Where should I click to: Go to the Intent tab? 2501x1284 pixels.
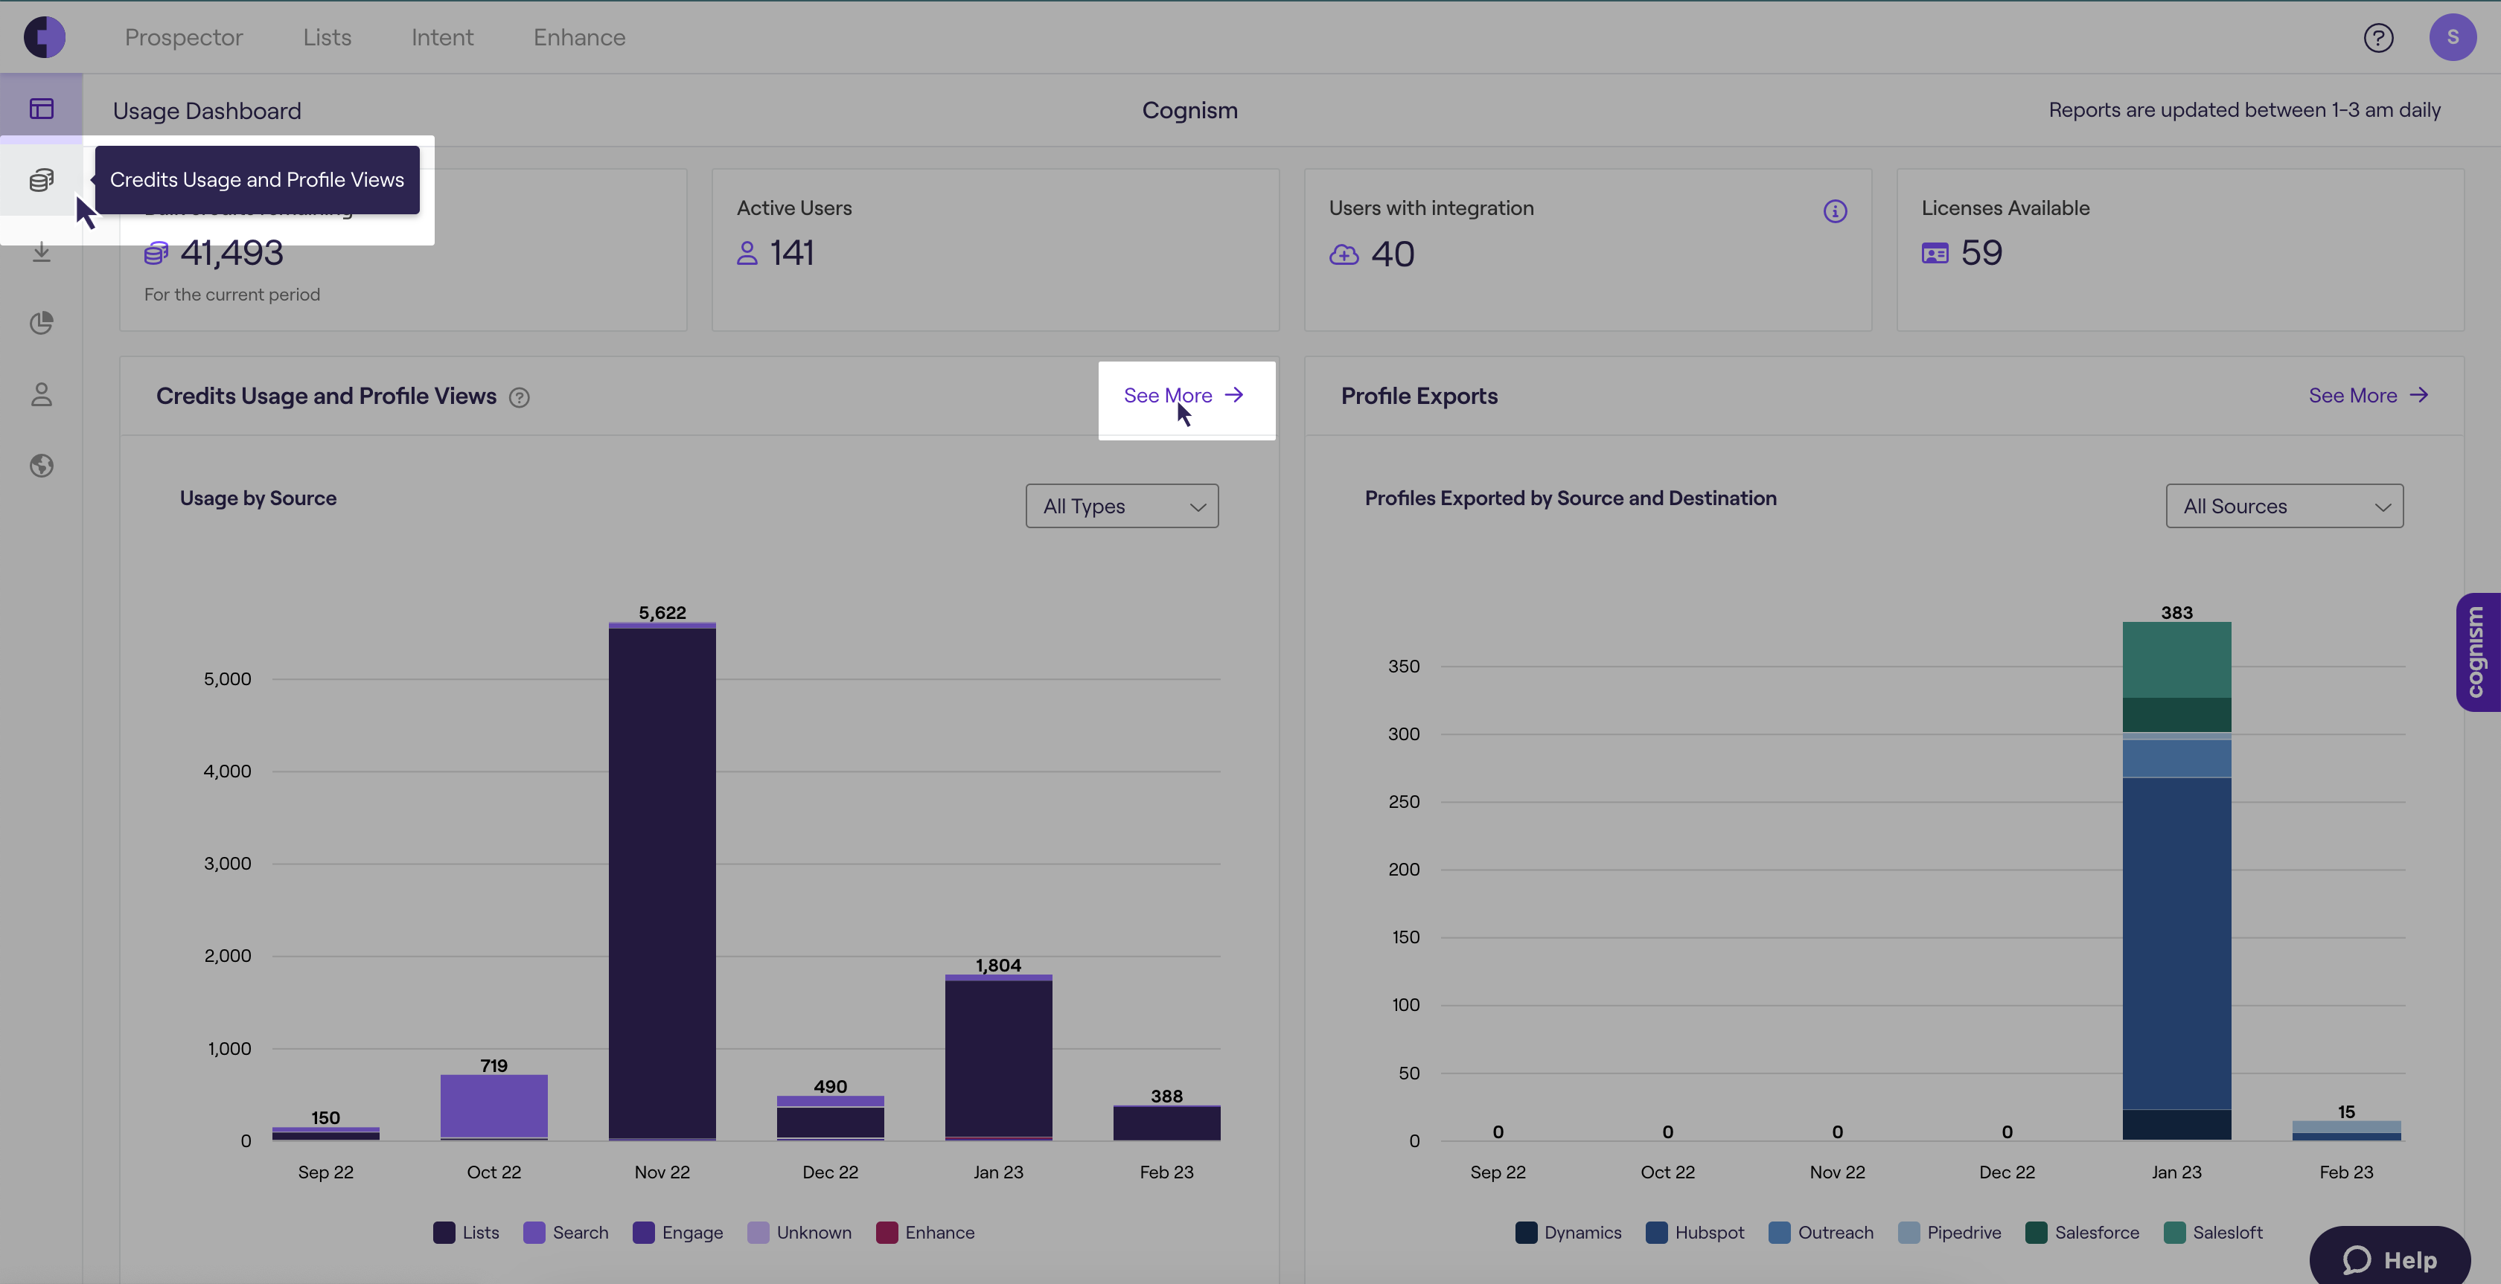(x=441, y=37)
